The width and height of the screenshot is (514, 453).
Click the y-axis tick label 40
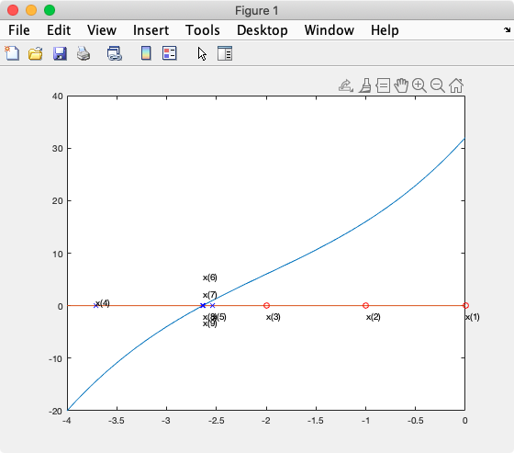tap(57, 96)
